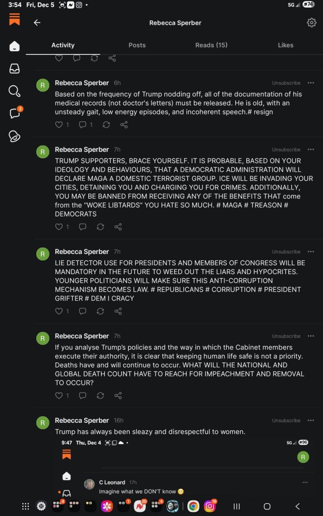Screen dimensions: 323x516
Task: Switch to the Reads (15) tab
Action: click(211, 45)
